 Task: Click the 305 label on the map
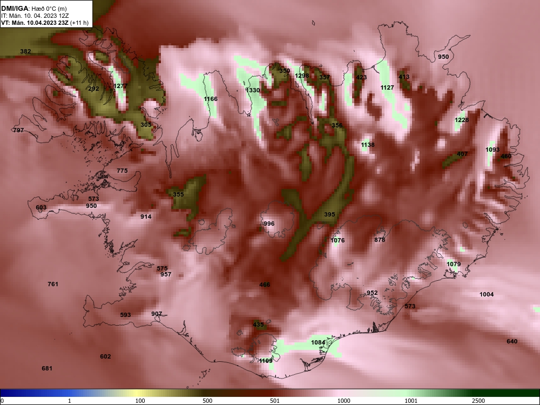146,125
